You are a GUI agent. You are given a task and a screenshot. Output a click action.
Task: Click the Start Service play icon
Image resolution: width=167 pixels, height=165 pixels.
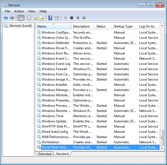point(66,18)
